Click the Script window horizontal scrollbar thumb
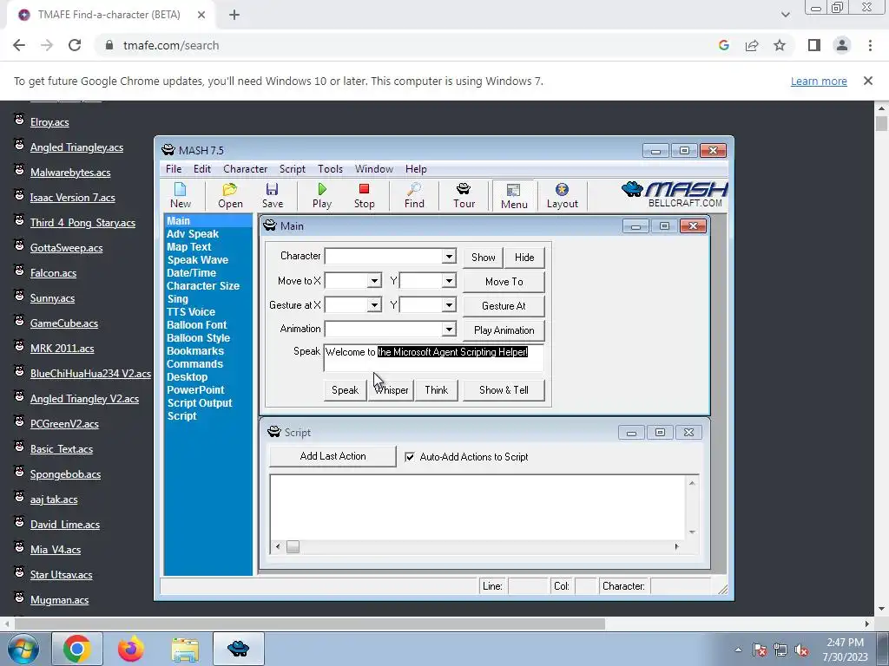 293,546
